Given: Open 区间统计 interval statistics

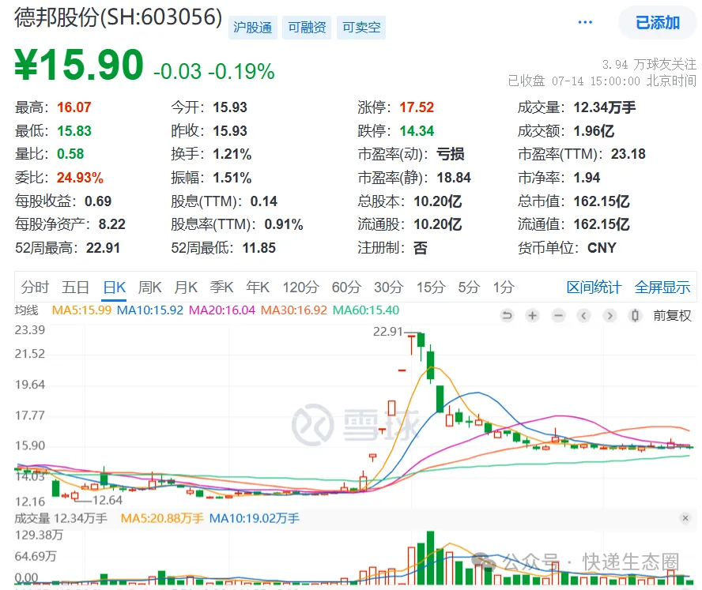Looking at the screenshot, I should tap(594, 287).
